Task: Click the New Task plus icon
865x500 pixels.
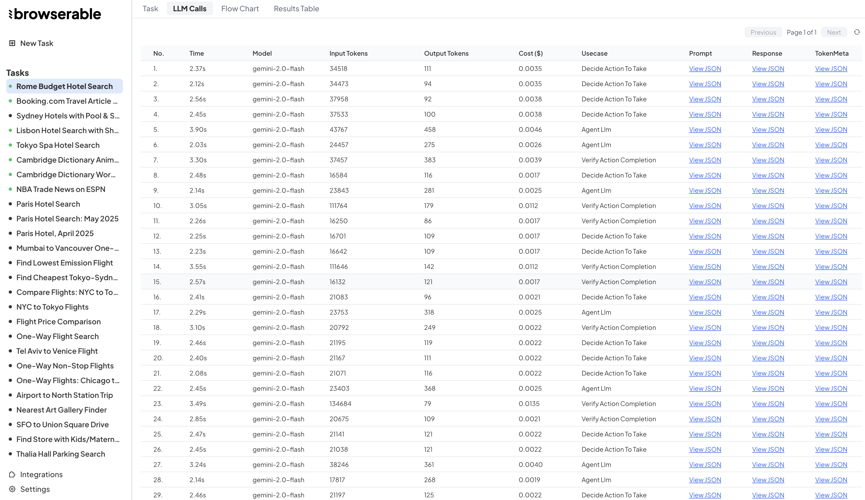Action: pyautogui.click(x=12, y=43)
